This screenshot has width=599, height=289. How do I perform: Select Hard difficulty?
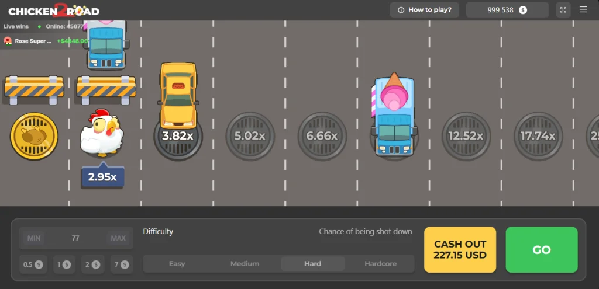coord(312,264)
